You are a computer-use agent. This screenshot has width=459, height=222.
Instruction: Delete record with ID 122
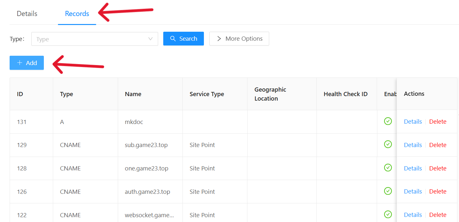click(438, 215)
